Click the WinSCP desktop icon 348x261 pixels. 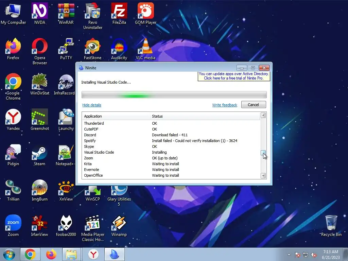pyautogui.click(x=92, y=193)
